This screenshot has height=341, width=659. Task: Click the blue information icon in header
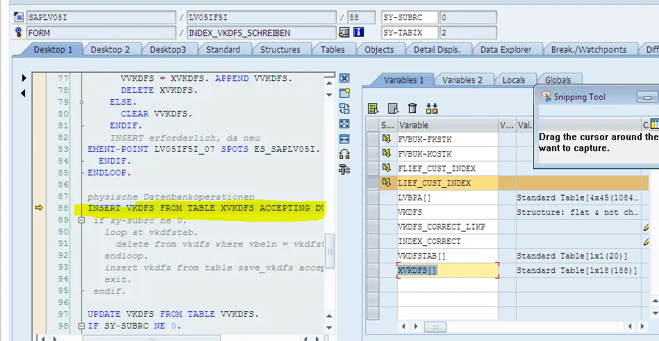tap(359, 32)
